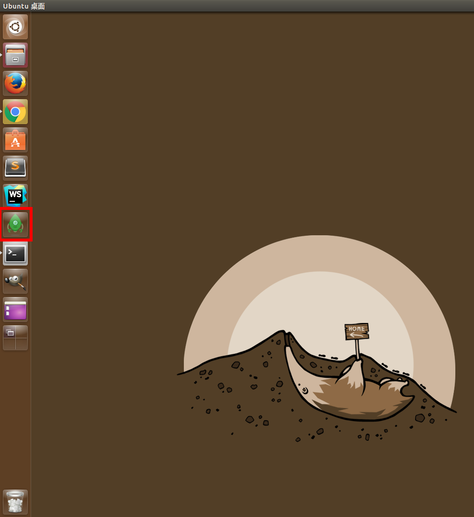This screenshot has width=474, height=517.
Task: Launch Sublime Text editor
Action: click(x=15, y=168)
